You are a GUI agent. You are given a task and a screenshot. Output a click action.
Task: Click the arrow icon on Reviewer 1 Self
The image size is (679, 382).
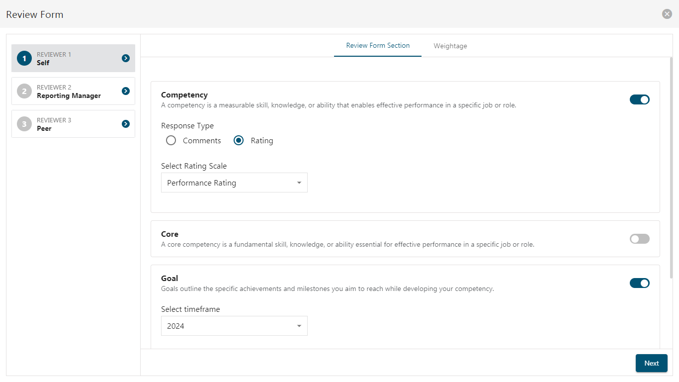[x=126, y=58]
